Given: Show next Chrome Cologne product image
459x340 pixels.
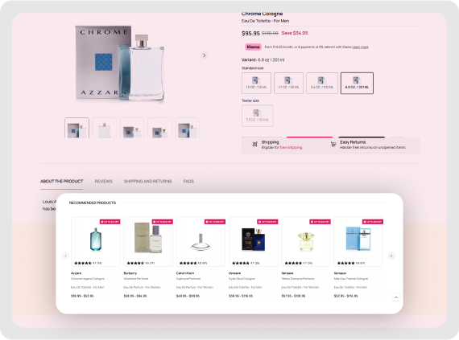Looking at the screenshot, I should (205, 55).
